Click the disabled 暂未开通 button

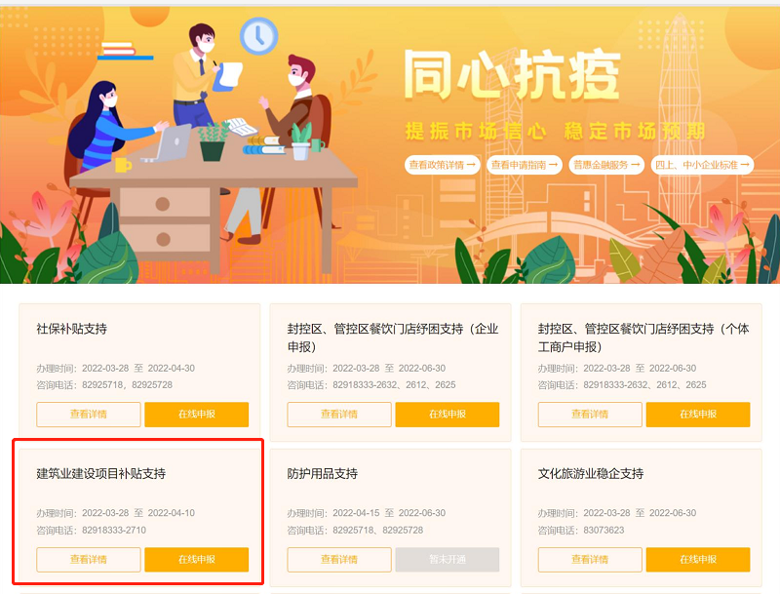[448, 560]
